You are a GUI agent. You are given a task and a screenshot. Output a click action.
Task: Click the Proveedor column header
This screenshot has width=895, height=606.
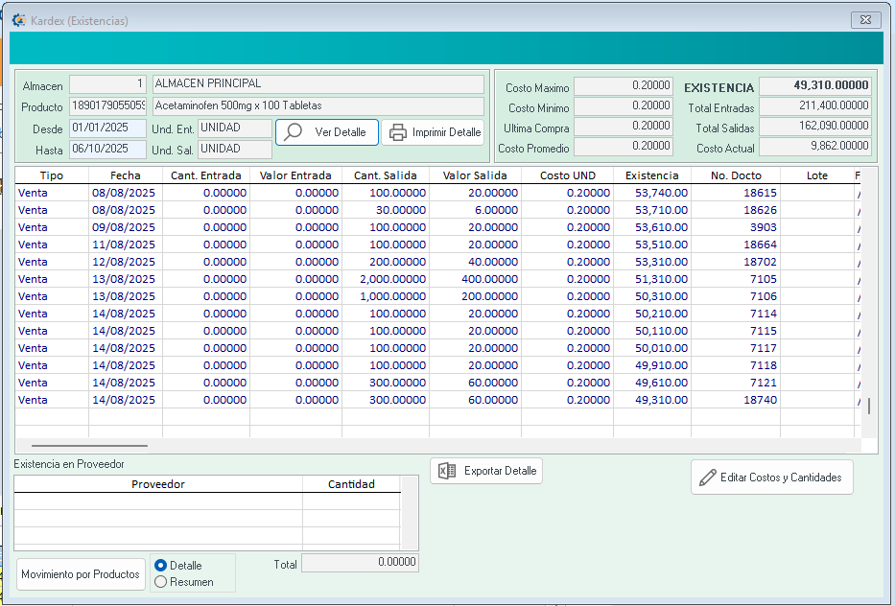point(157,484)
